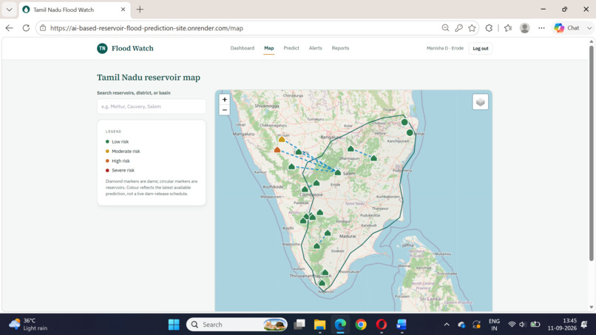The height and width of the screenshot is (335, 596).
Task: Open the map layers control
Action: pos(480,102)
